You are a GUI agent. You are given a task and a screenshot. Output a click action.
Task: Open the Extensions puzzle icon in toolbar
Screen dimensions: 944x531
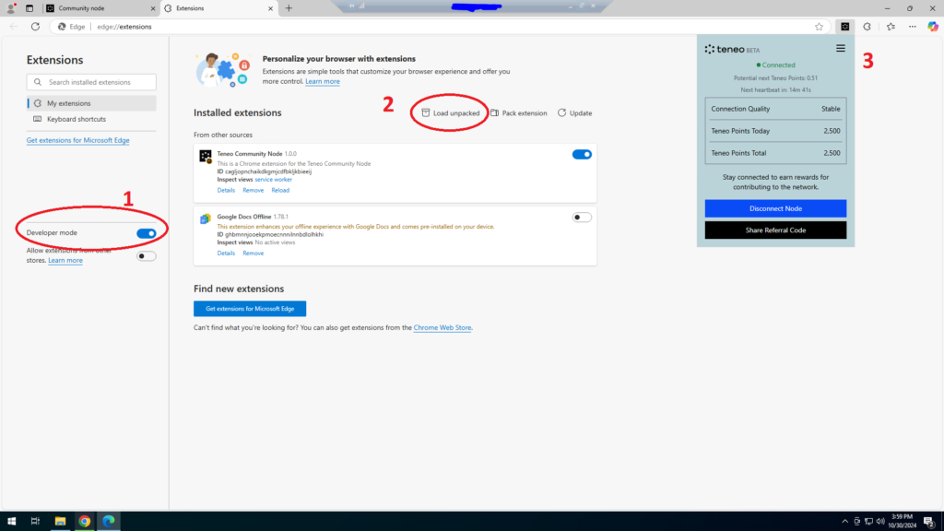coord(867,27)
